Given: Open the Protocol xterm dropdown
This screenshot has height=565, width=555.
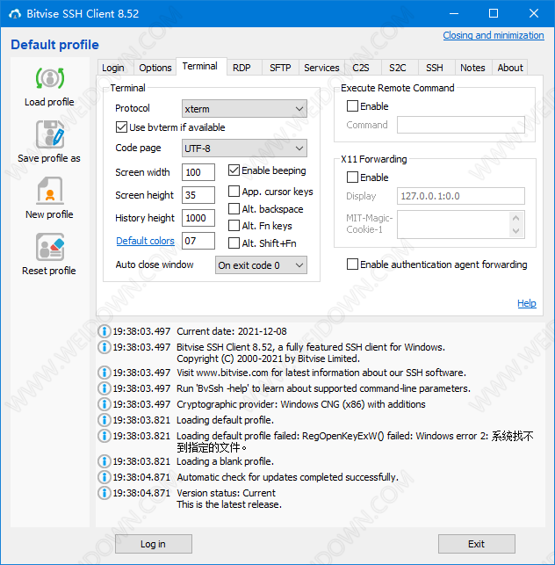Looking at the screenshot, I should (244, 108).
